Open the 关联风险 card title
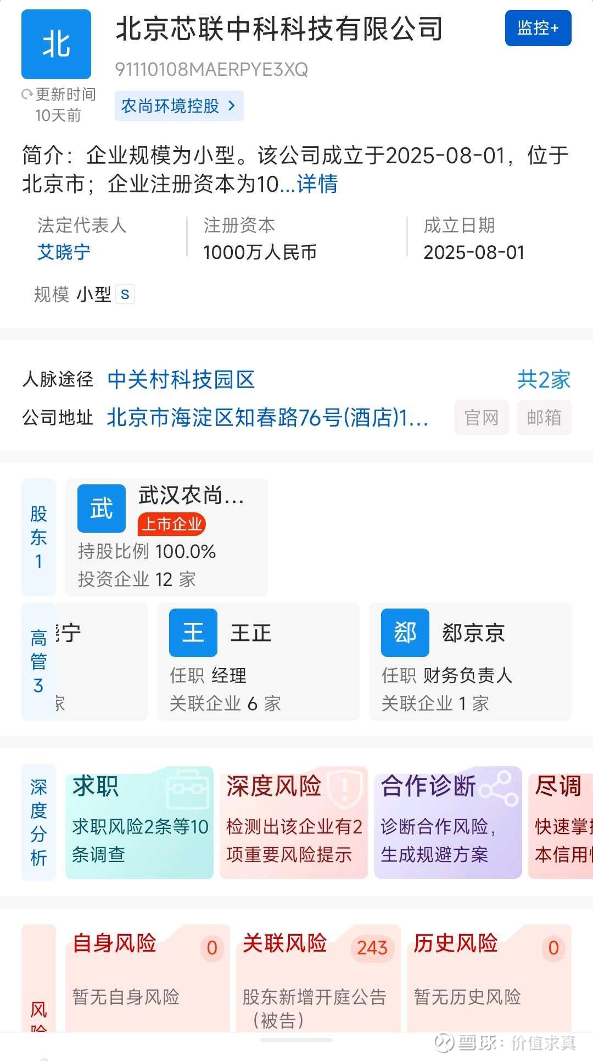593x1061 pixels. tap(285, 943)
